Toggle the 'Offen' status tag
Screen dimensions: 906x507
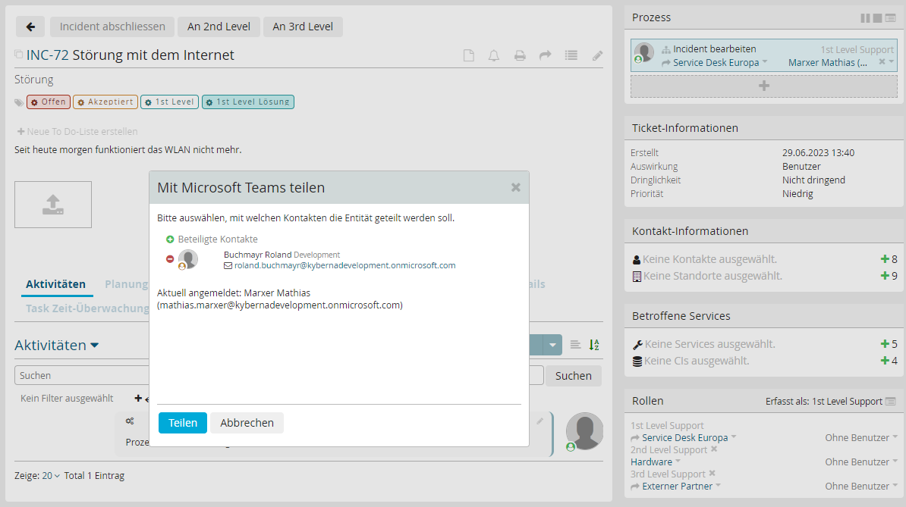point(49,102)
